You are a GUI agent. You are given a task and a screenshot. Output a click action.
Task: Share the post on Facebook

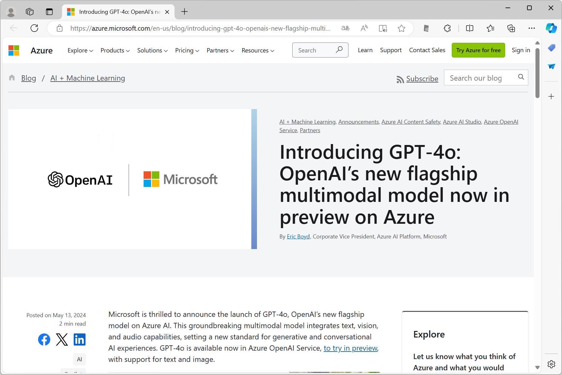pos(44,339)
